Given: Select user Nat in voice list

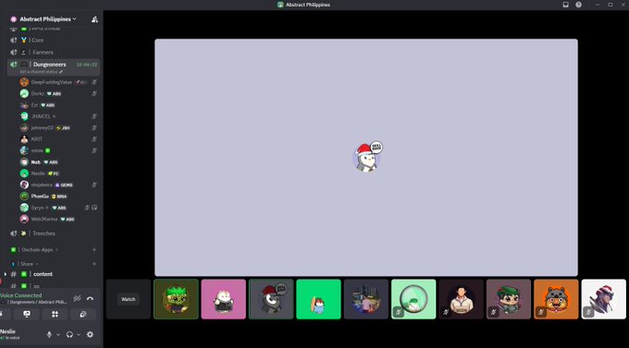Looking at the screenshot, I should click(58, 162).
